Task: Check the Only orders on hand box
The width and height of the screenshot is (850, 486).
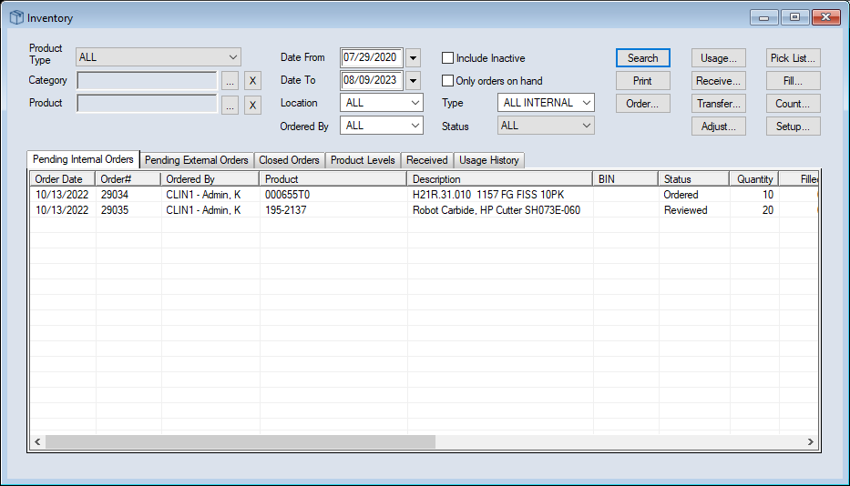Action: [x=448, y=81]
